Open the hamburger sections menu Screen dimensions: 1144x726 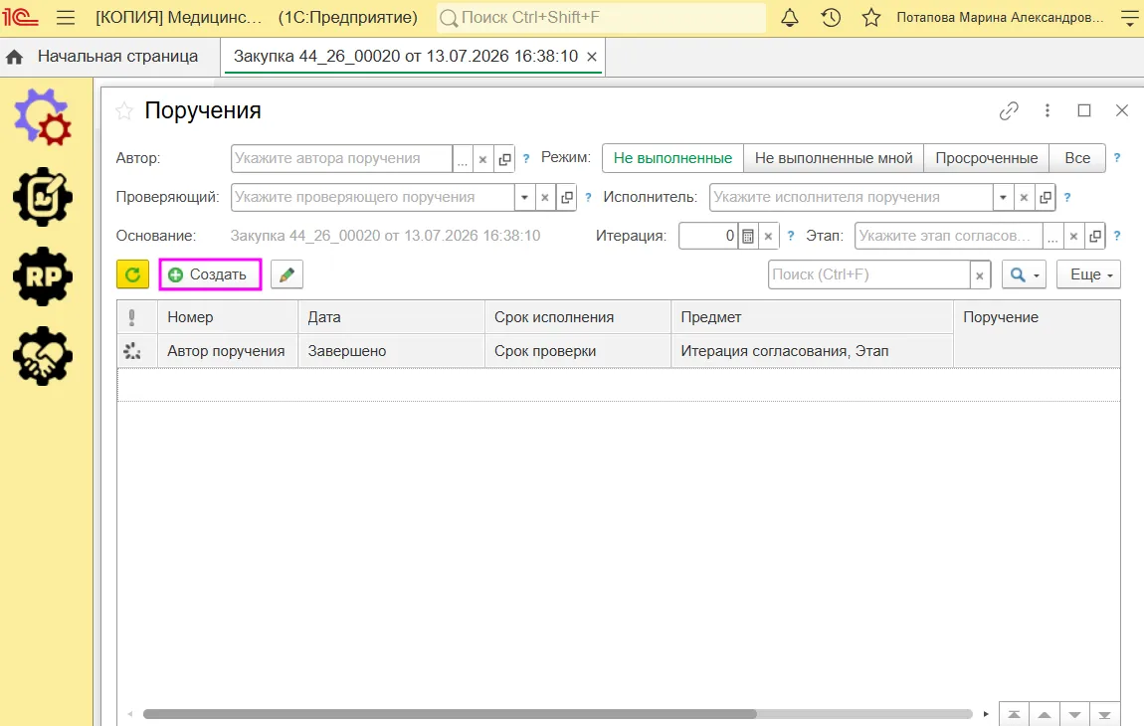tap(66, 18)
